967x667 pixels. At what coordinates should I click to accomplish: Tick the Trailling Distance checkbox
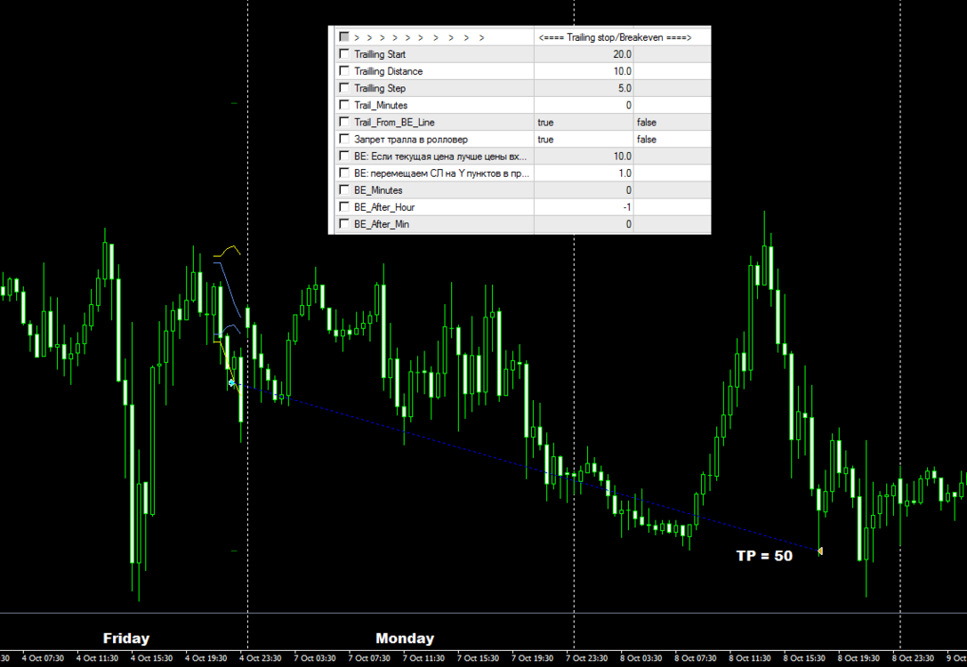tap(344, 71)
